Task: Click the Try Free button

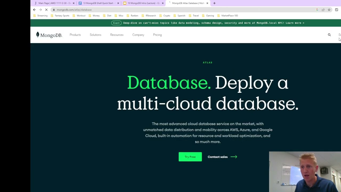Action: [190, 157]
